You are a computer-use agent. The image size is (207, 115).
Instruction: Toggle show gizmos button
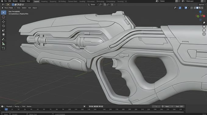[x=180, y=8]
